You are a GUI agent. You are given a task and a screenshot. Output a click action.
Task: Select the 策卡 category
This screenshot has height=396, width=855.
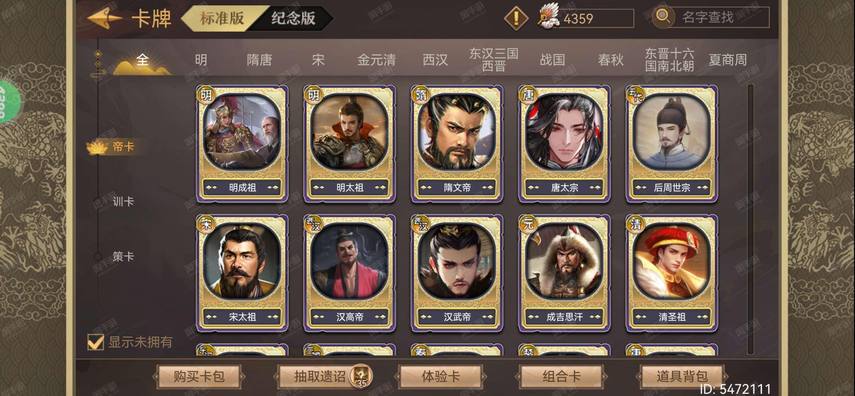click(x=123, y=256)
